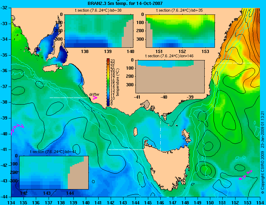
Task: Select the 't section (7.6..24°C) lat=-38' heading
Action: (x=98, y=11)
